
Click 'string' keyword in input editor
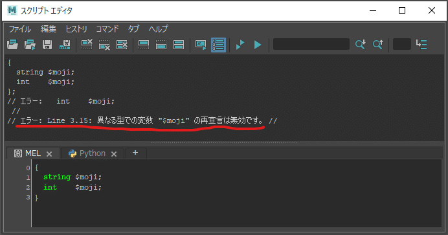click(x=57, y=177)
